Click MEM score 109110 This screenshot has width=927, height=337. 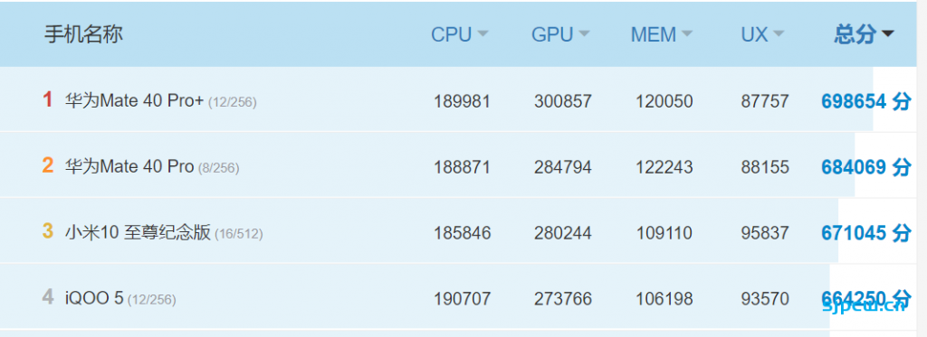[x=664, y=233]
